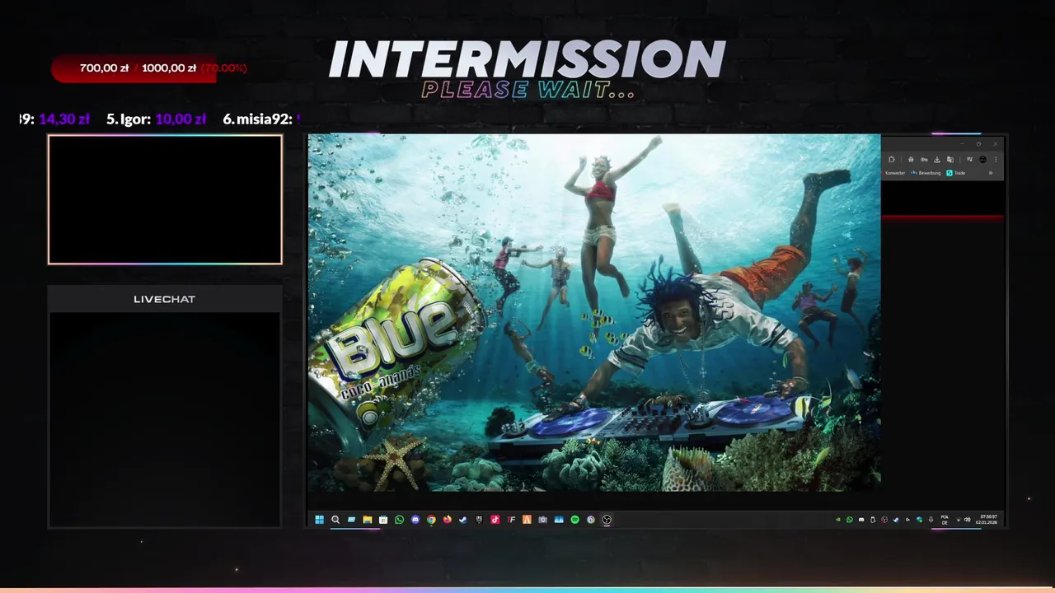The image size is (1055, 593).
Task: Show browser Downloads tray icon
Action: 937,159
